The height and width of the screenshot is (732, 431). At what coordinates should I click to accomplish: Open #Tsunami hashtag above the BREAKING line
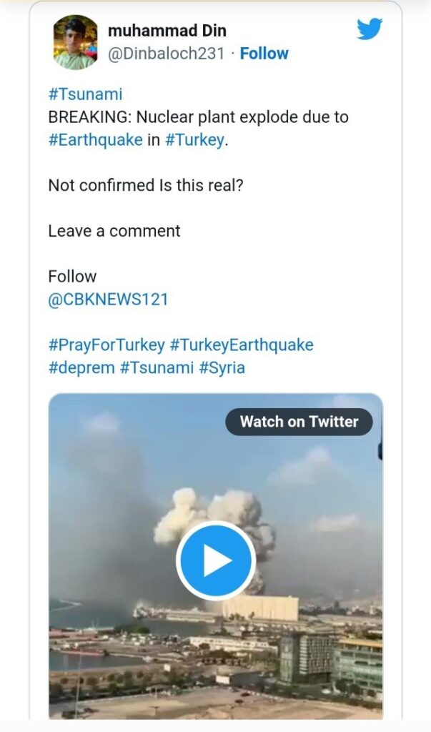(85, 94)
